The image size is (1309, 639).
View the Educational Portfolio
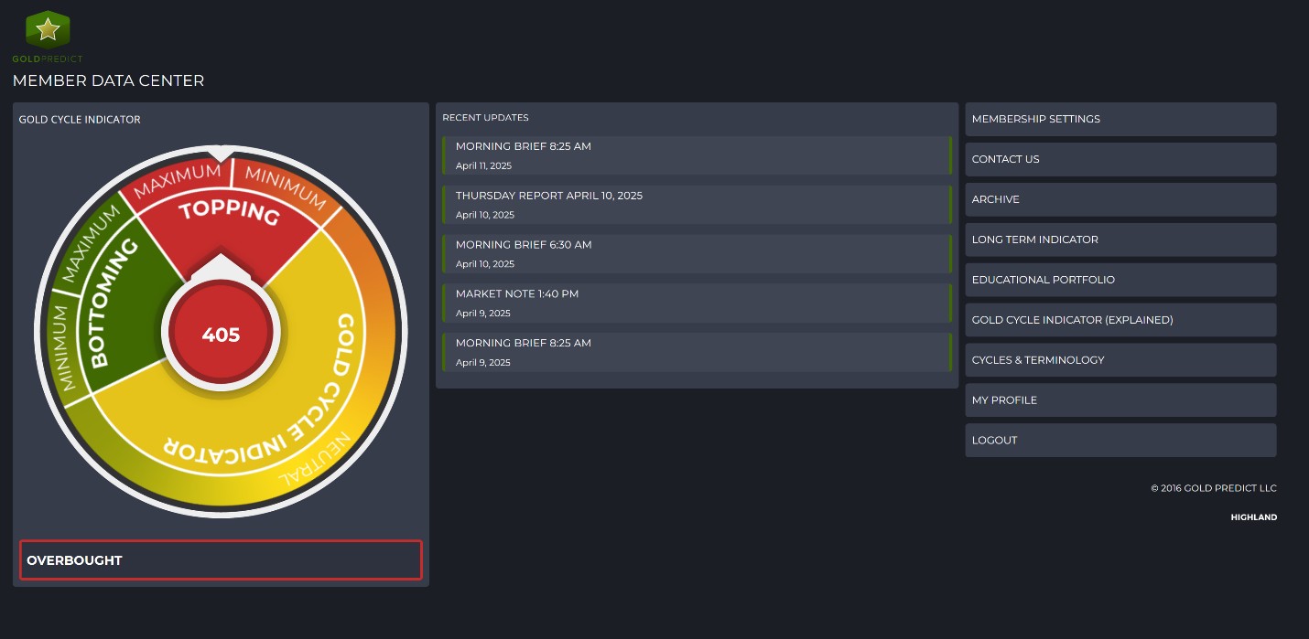tap(1120, 280)
